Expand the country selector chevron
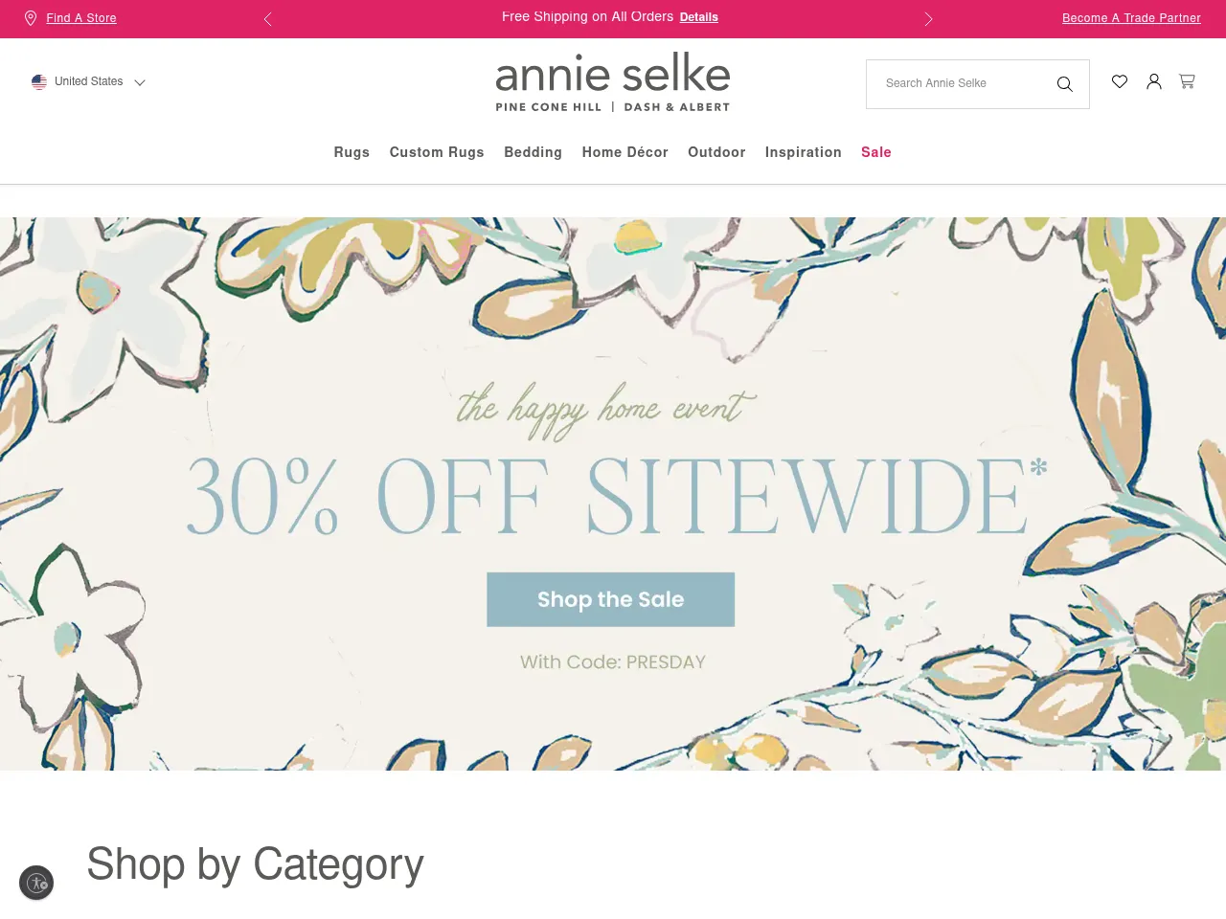Viewport: 1226px width, 919px height. (140, 82)
